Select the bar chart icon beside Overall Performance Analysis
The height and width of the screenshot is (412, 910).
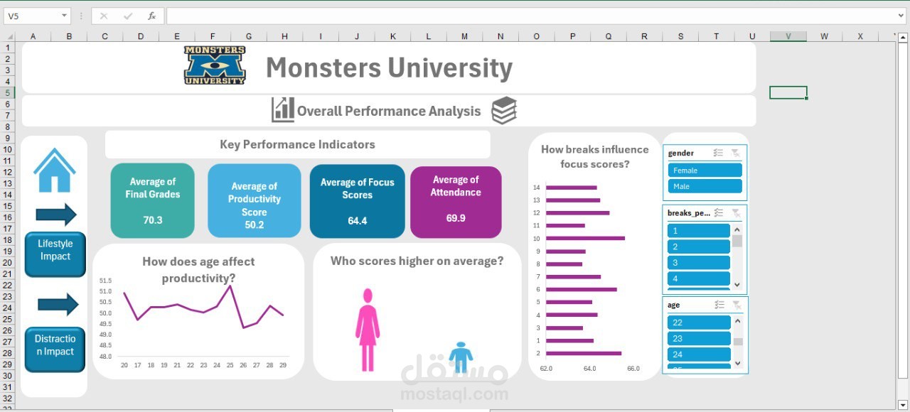282,109
